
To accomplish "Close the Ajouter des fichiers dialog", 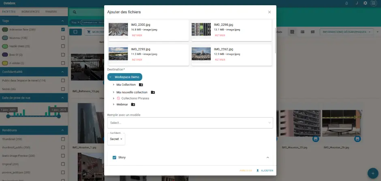I will point(269,12).
